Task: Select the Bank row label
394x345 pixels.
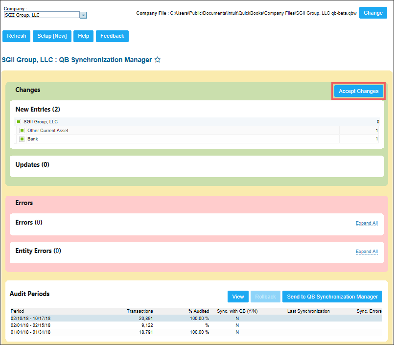Action: [33, 138]
